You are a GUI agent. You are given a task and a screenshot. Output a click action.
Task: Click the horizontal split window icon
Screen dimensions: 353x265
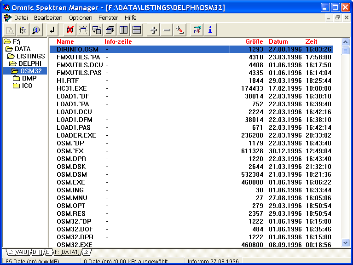(x=136, y=30)
